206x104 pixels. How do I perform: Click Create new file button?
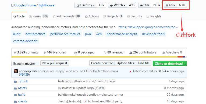tap(102, 63)
